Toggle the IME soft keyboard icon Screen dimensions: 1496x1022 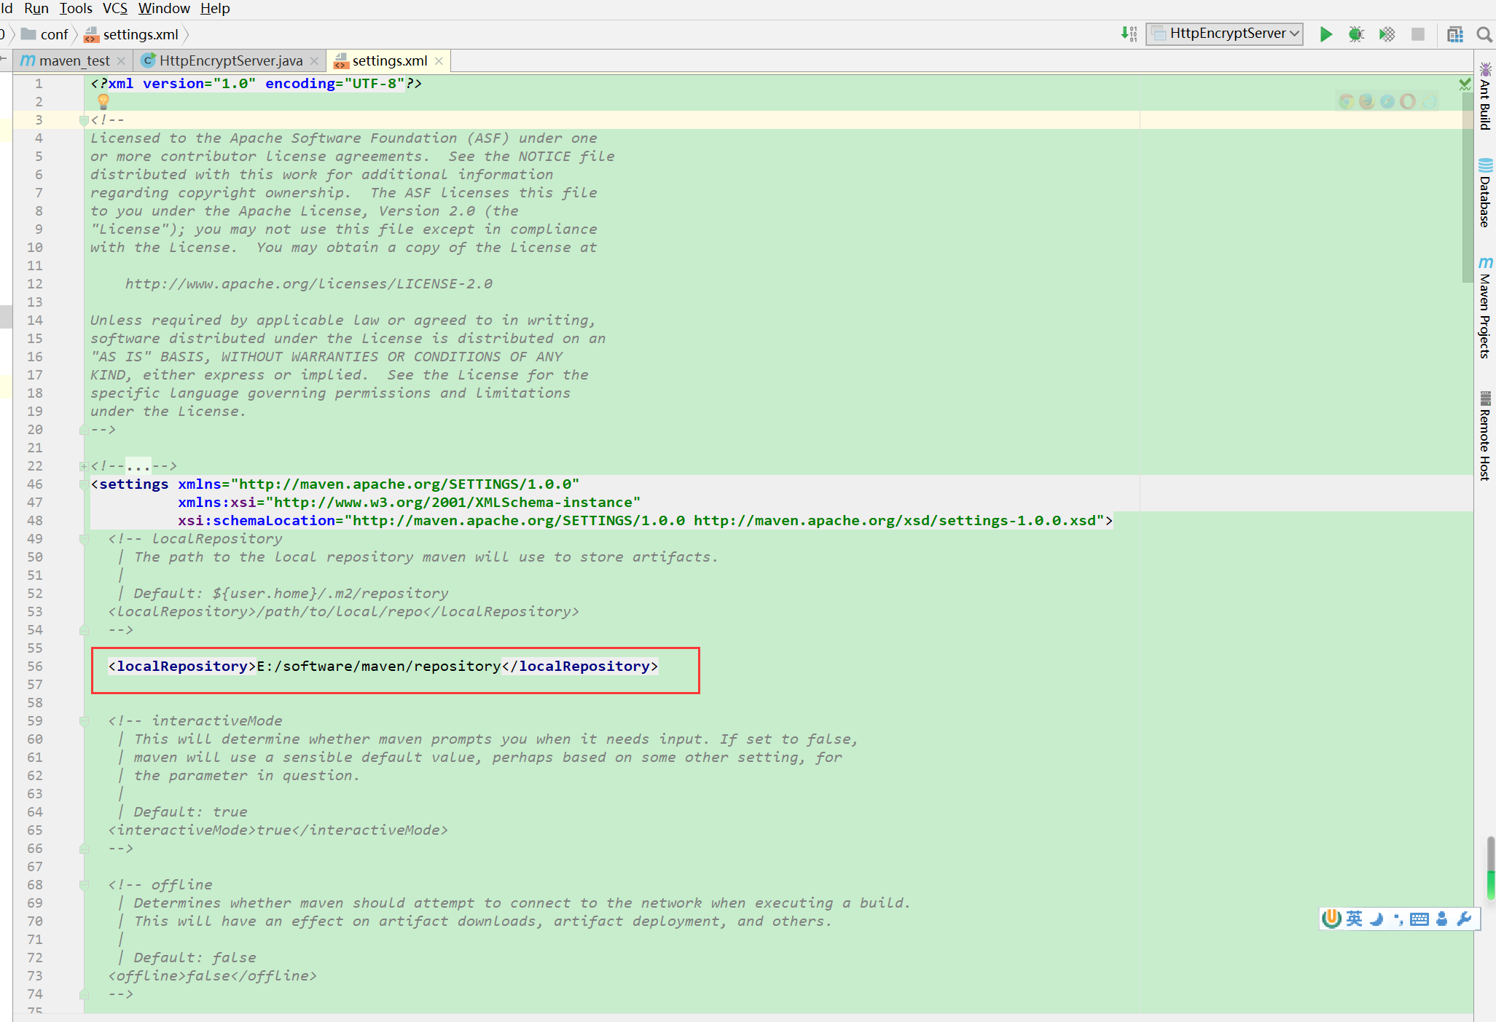(x=1419, y=919)
